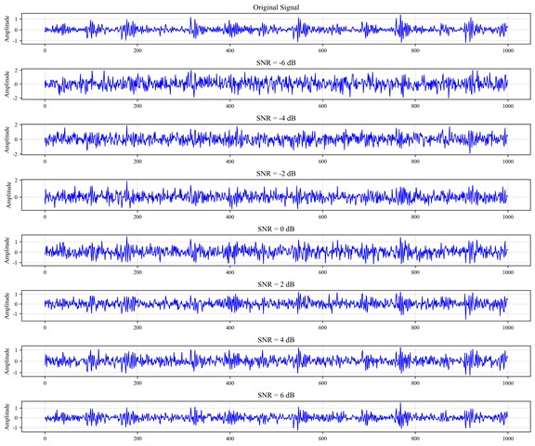Image resolution: width=535 pixels, height=446 pixels.
Task: Click the SNR = -6 dB waveform plot area
Action: coord(276,84)
